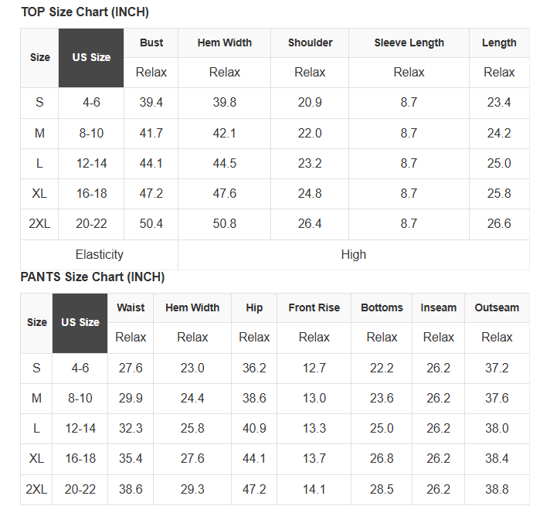
Task: Select the Waist column header
Action: point(131,307)
